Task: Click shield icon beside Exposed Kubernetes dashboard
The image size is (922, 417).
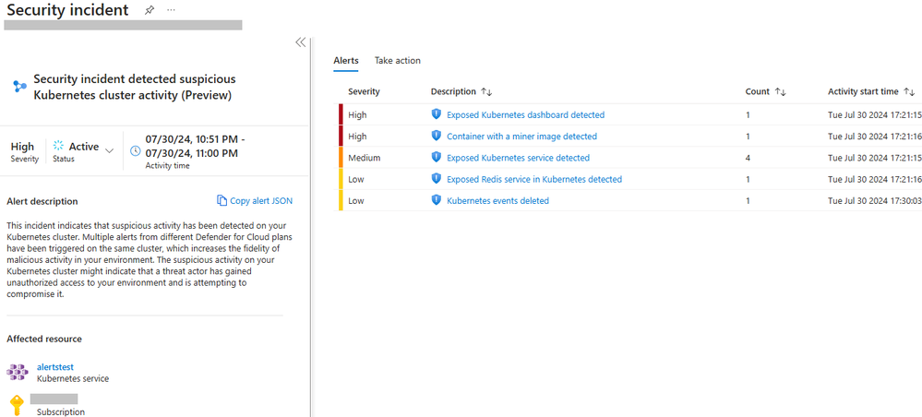Action: (436, 114)
